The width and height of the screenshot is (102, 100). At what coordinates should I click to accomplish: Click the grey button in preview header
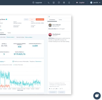tap(26, 19)
